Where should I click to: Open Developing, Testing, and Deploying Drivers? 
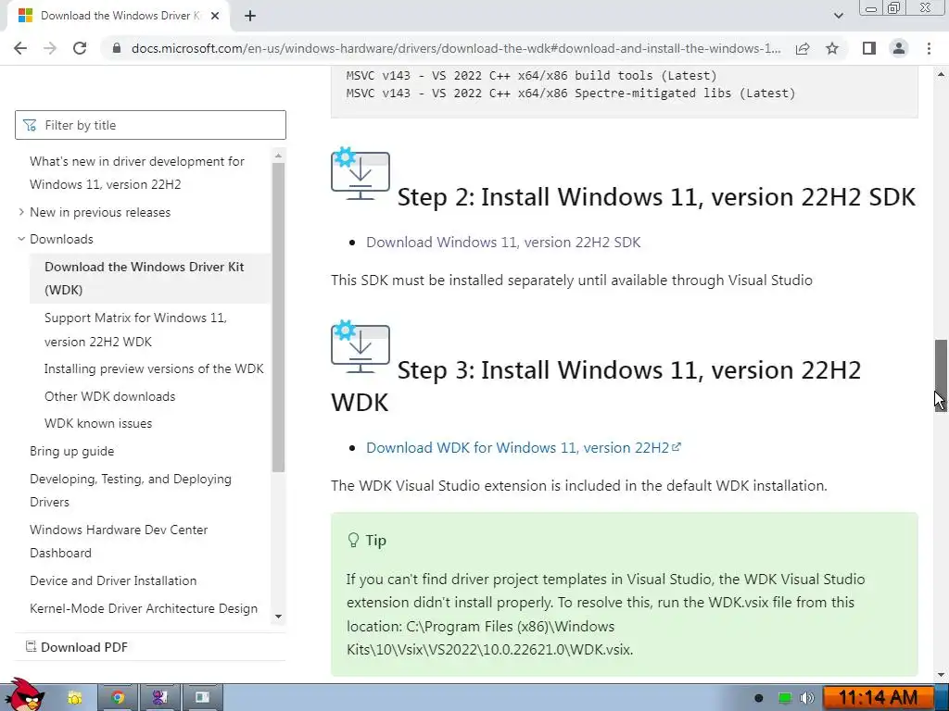coord(130,491)
